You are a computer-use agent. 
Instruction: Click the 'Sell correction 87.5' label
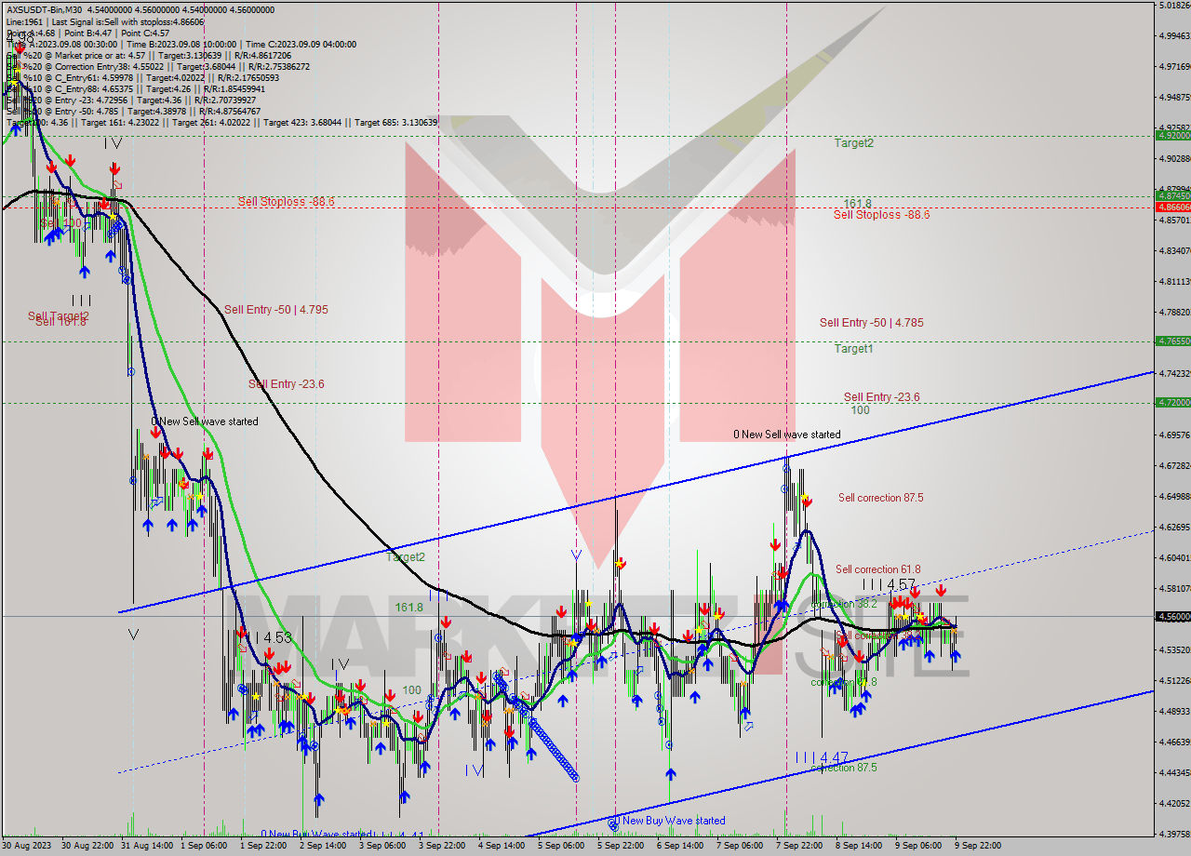click(x=880, y=498)
